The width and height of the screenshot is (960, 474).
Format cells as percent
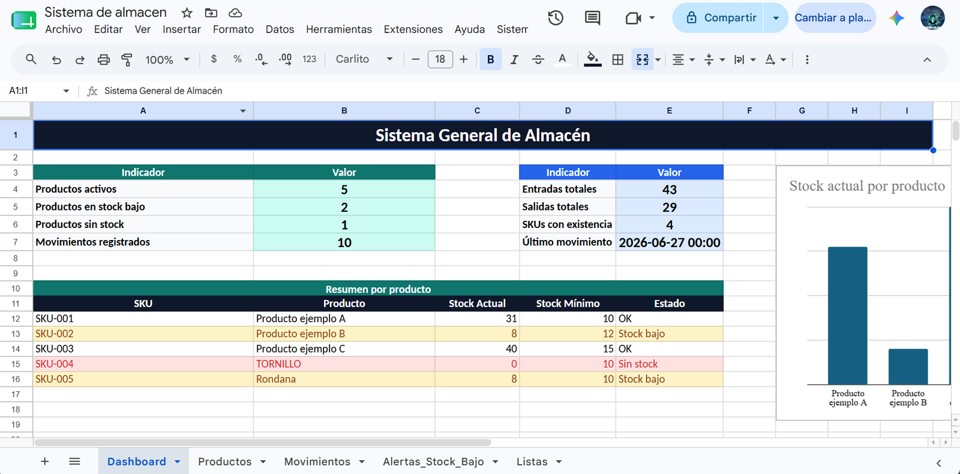(x=238, y=59)
